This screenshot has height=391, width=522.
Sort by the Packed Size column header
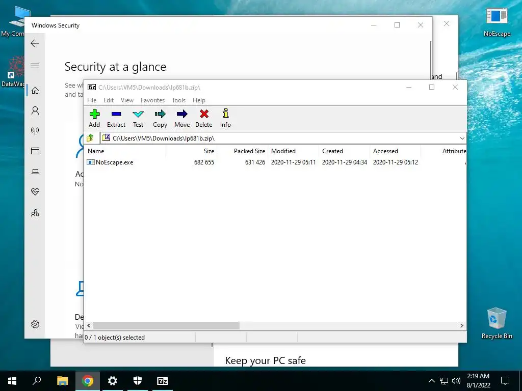(x=242, y=151)
